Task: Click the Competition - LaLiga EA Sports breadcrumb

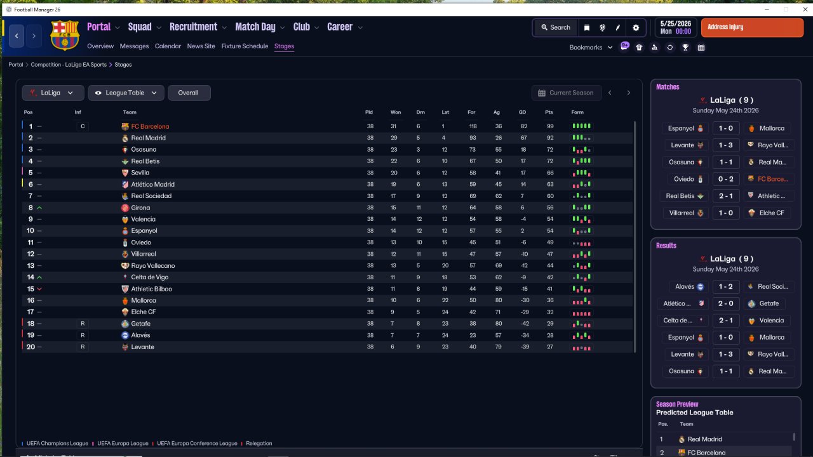Action: tap(69, 65)
